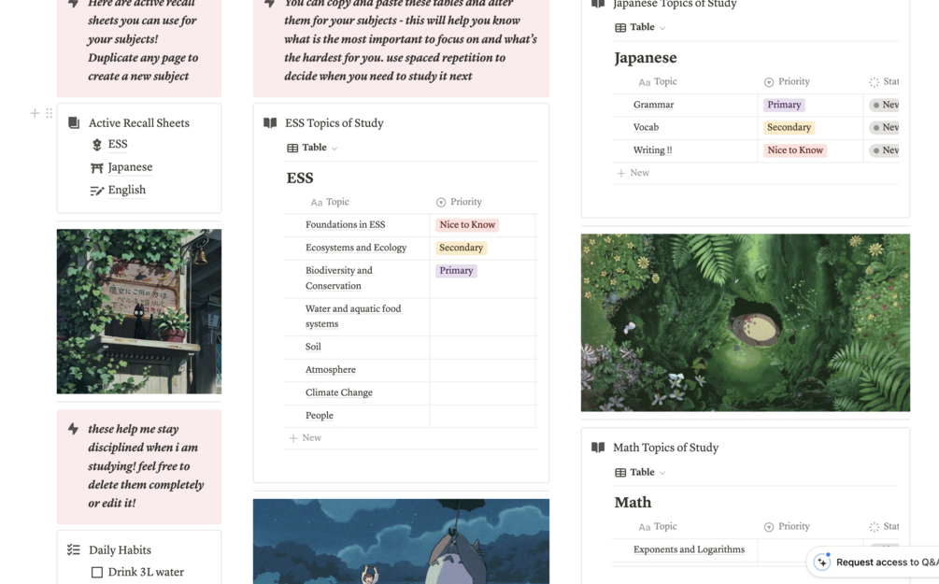This screenshot has height=584, width=939.
Task: Open the Secondary priority tag for Vocab
Action: (x=789, y=128)
